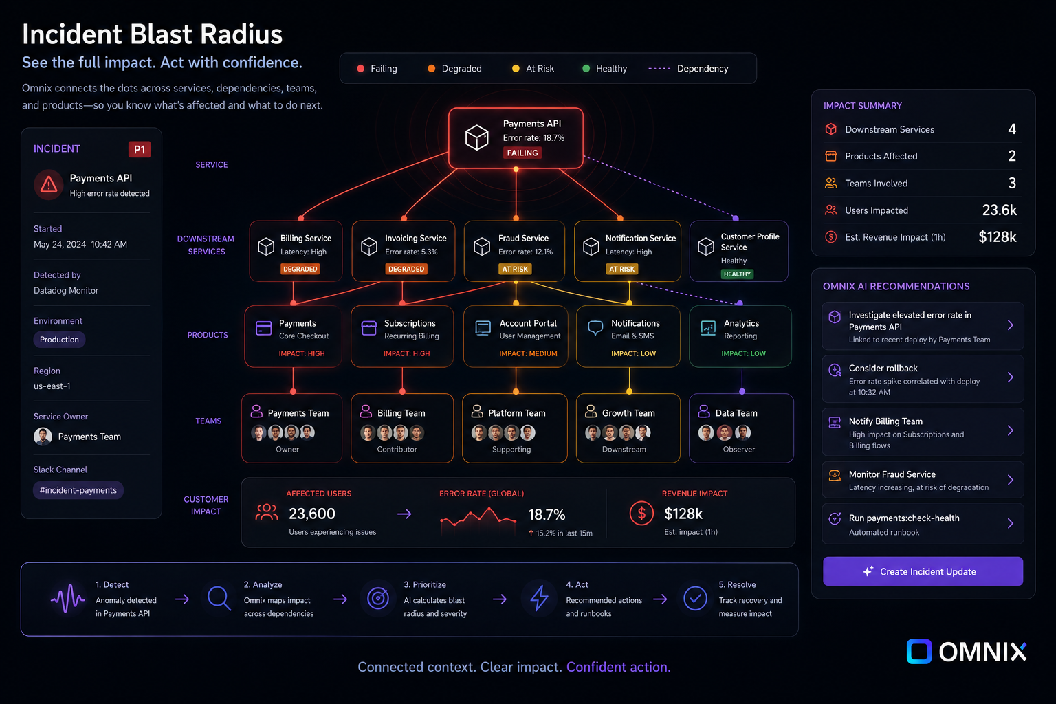Viewport: 1056px width, 704px height.
Task: Click the Healthy green legend dot
Action: (586, 68)
